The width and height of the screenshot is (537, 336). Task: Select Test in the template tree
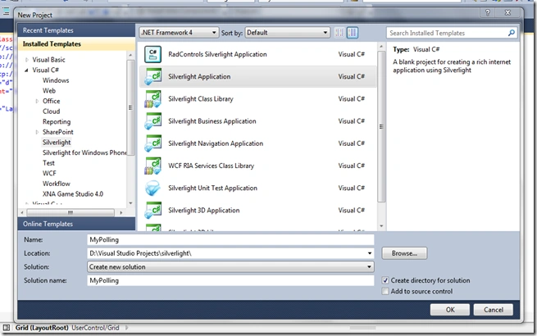[x=48, y=163]
